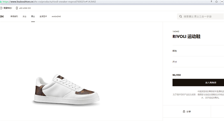Click the product code 1A3MI2 text
The height and width of the screenshot is (121, 224).
coord(176,31)
